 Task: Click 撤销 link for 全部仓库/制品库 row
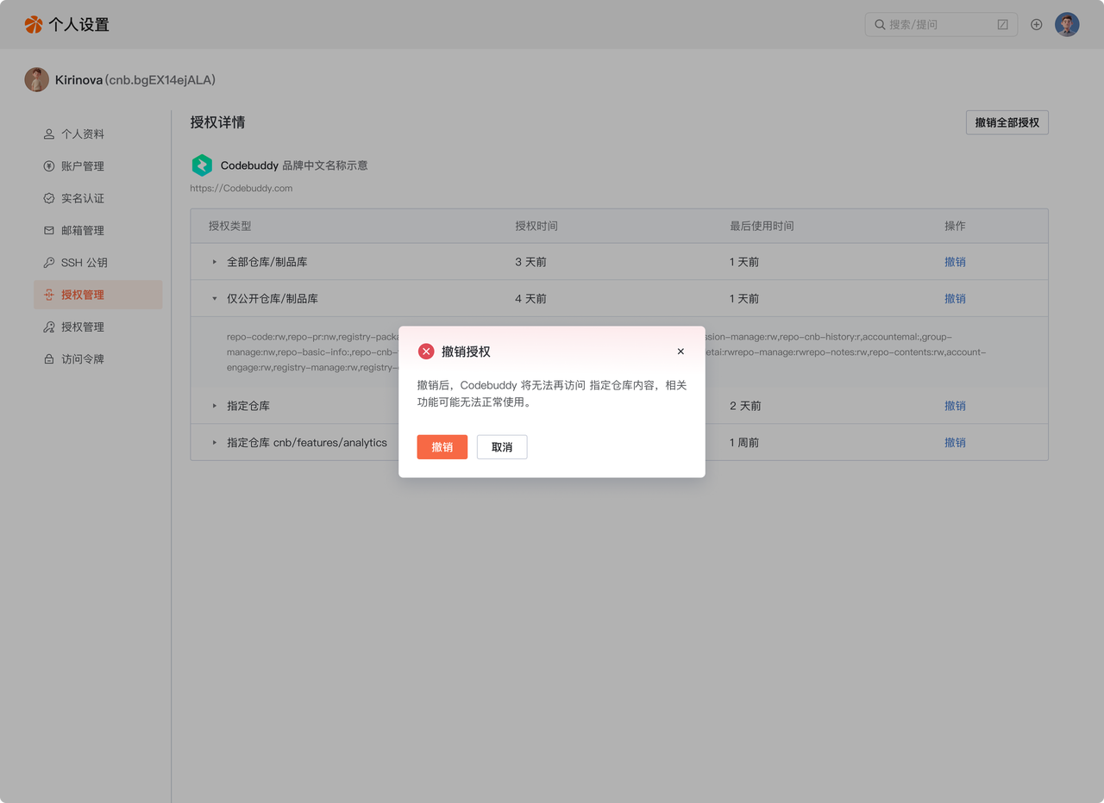[x=955, y=262]
